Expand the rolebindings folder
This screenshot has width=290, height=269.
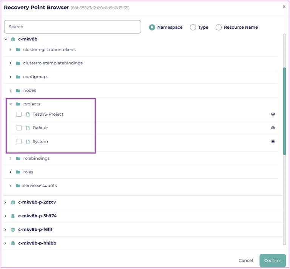(x=10, y=159)
